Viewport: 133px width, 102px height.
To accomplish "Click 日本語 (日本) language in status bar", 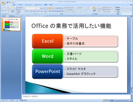I will click(x=23, y=100).
